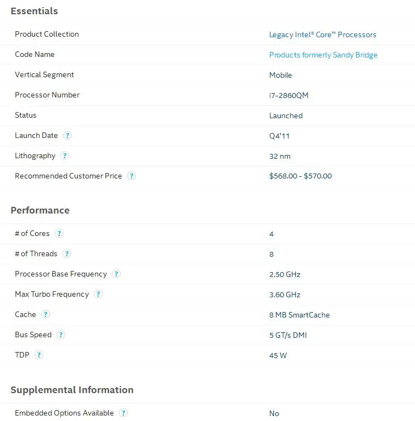Viewport: 415px width, 421px height.
Task: Click the Performance section heading
Action: 40,210
